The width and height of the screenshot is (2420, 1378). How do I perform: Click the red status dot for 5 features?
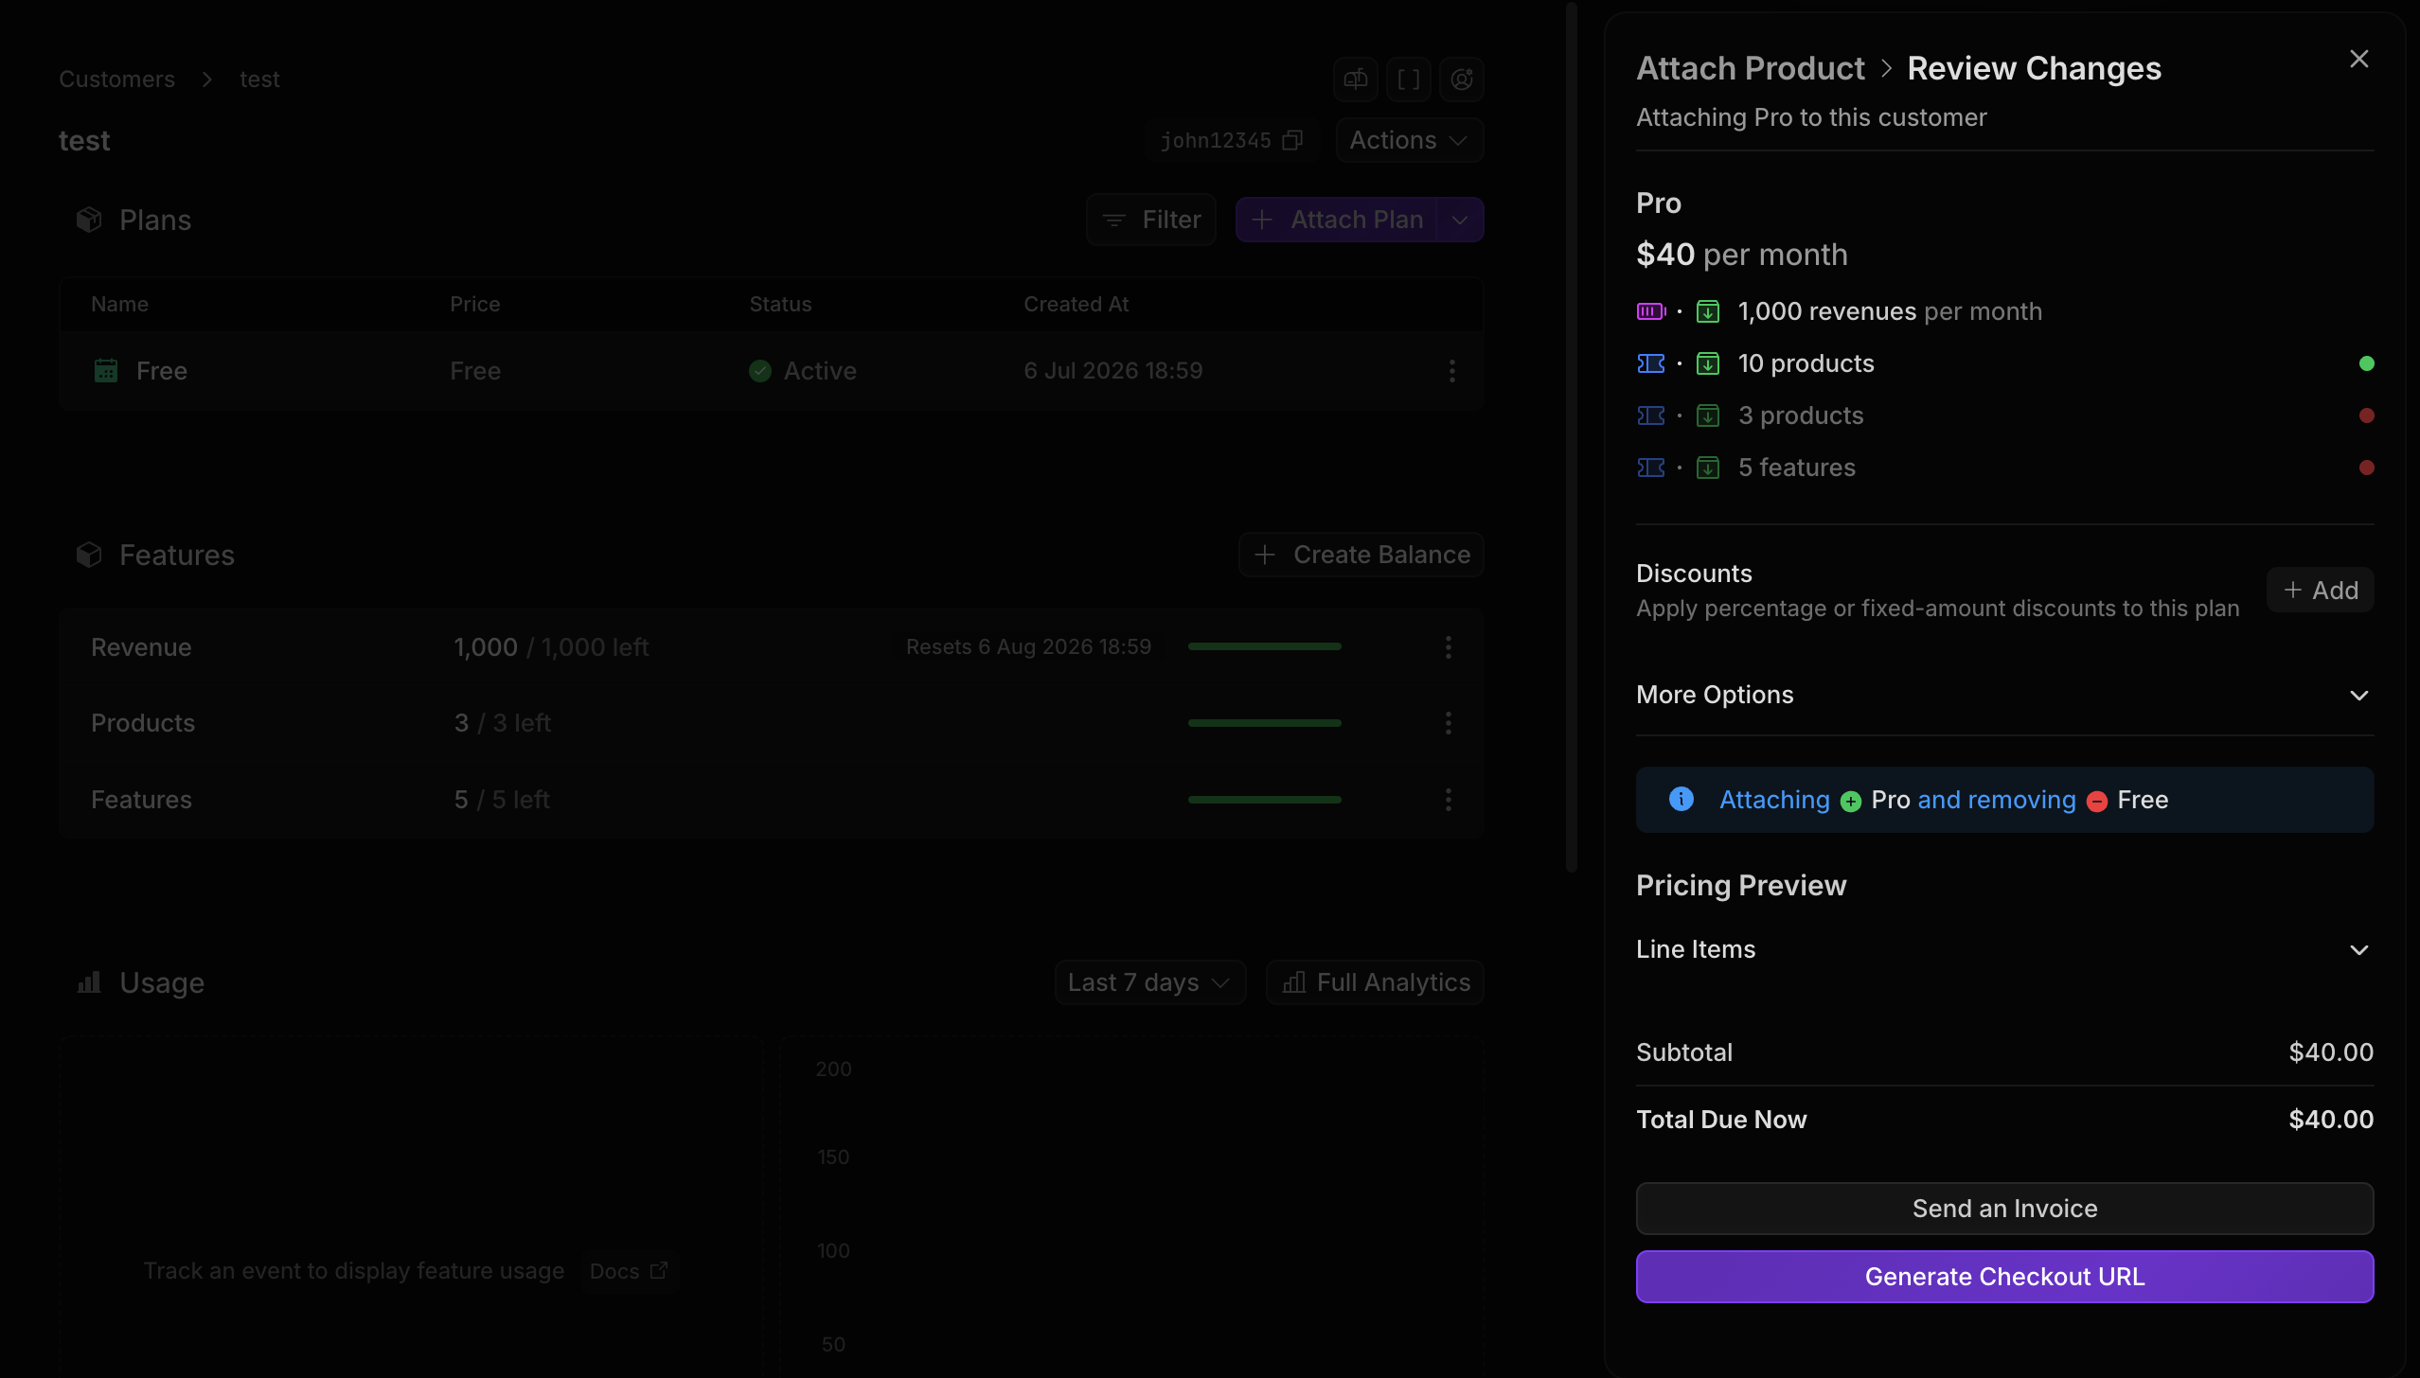click(2366, 468)
